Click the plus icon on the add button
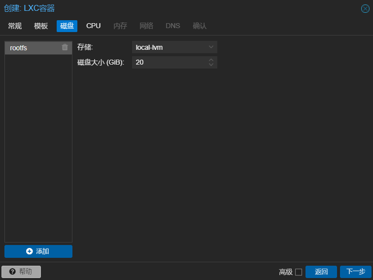Screen dimensions: 373x280 click(30, 251)
